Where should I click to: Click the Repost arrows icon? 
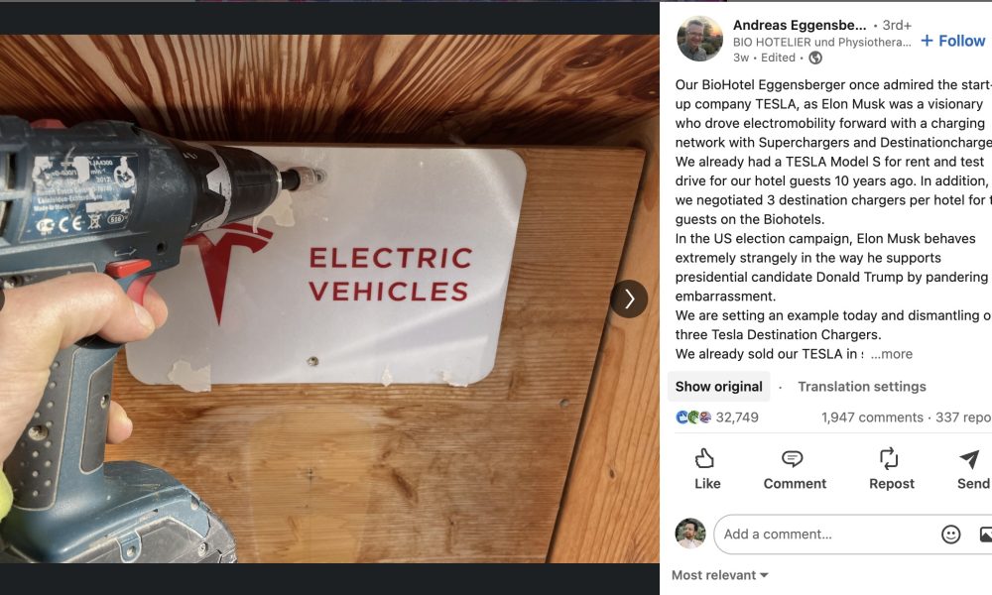coord(889,458)
